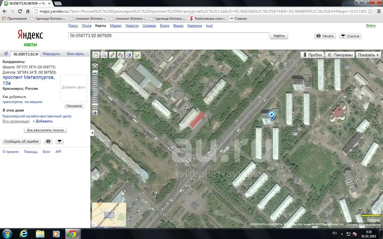Click the на машине directions link
The height and width of the screenshot is (239, 383).
click(x=33, y=102)
